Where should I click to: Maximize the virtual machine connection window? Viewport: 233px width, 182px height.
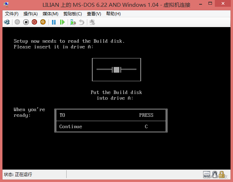pos(210,4)
